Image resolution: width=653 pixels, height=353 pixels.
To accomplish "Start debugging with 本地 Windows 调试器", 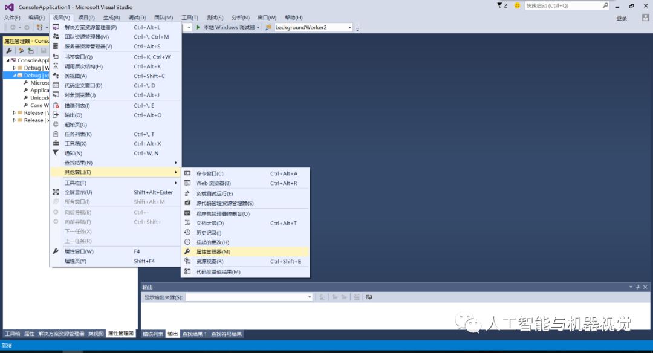I will coord(226,27).
